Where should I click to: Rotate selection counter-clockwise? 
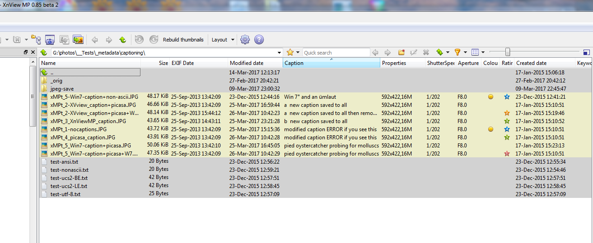(139, 40)
